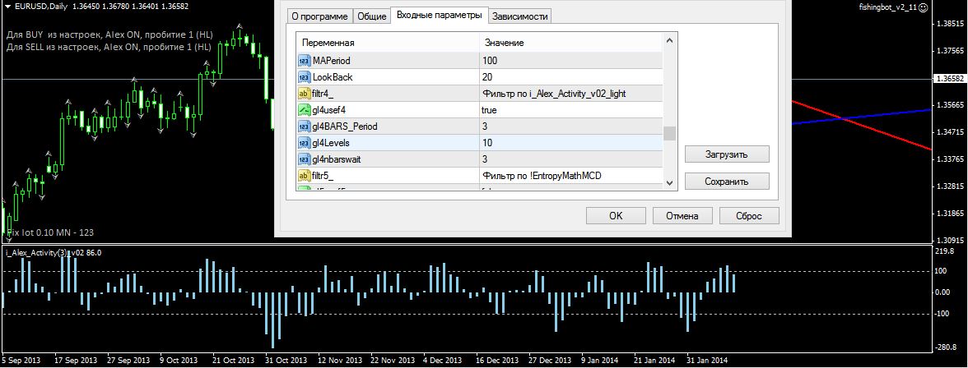Click the integer icon beside MAPeriod
968x368 pixels.
pyautogui.click(x=304, y=61)
